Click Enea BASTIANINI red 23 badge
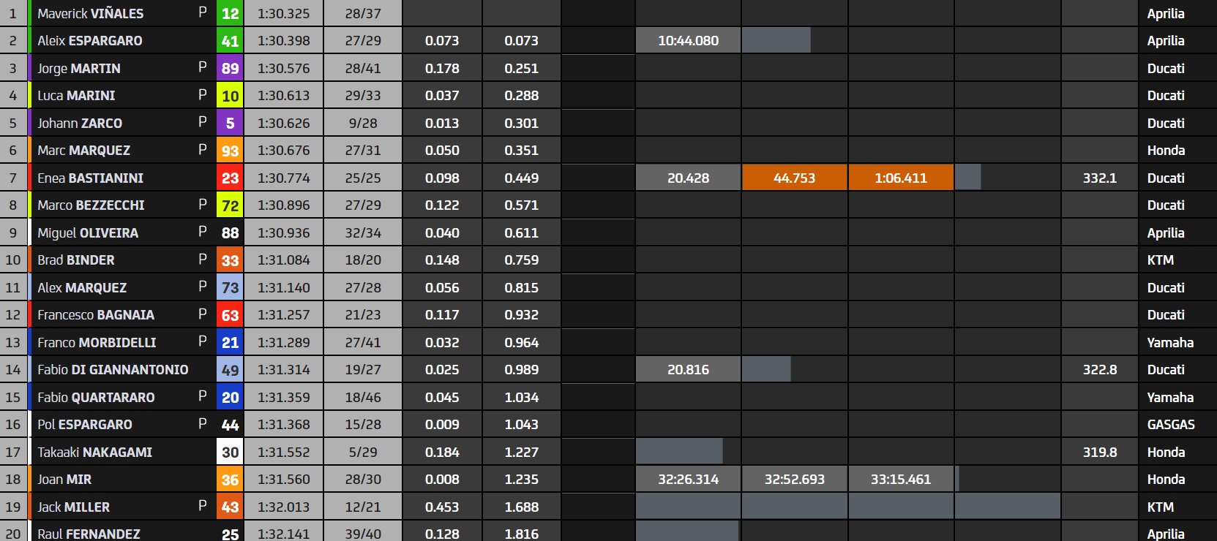 pos(230,178)
